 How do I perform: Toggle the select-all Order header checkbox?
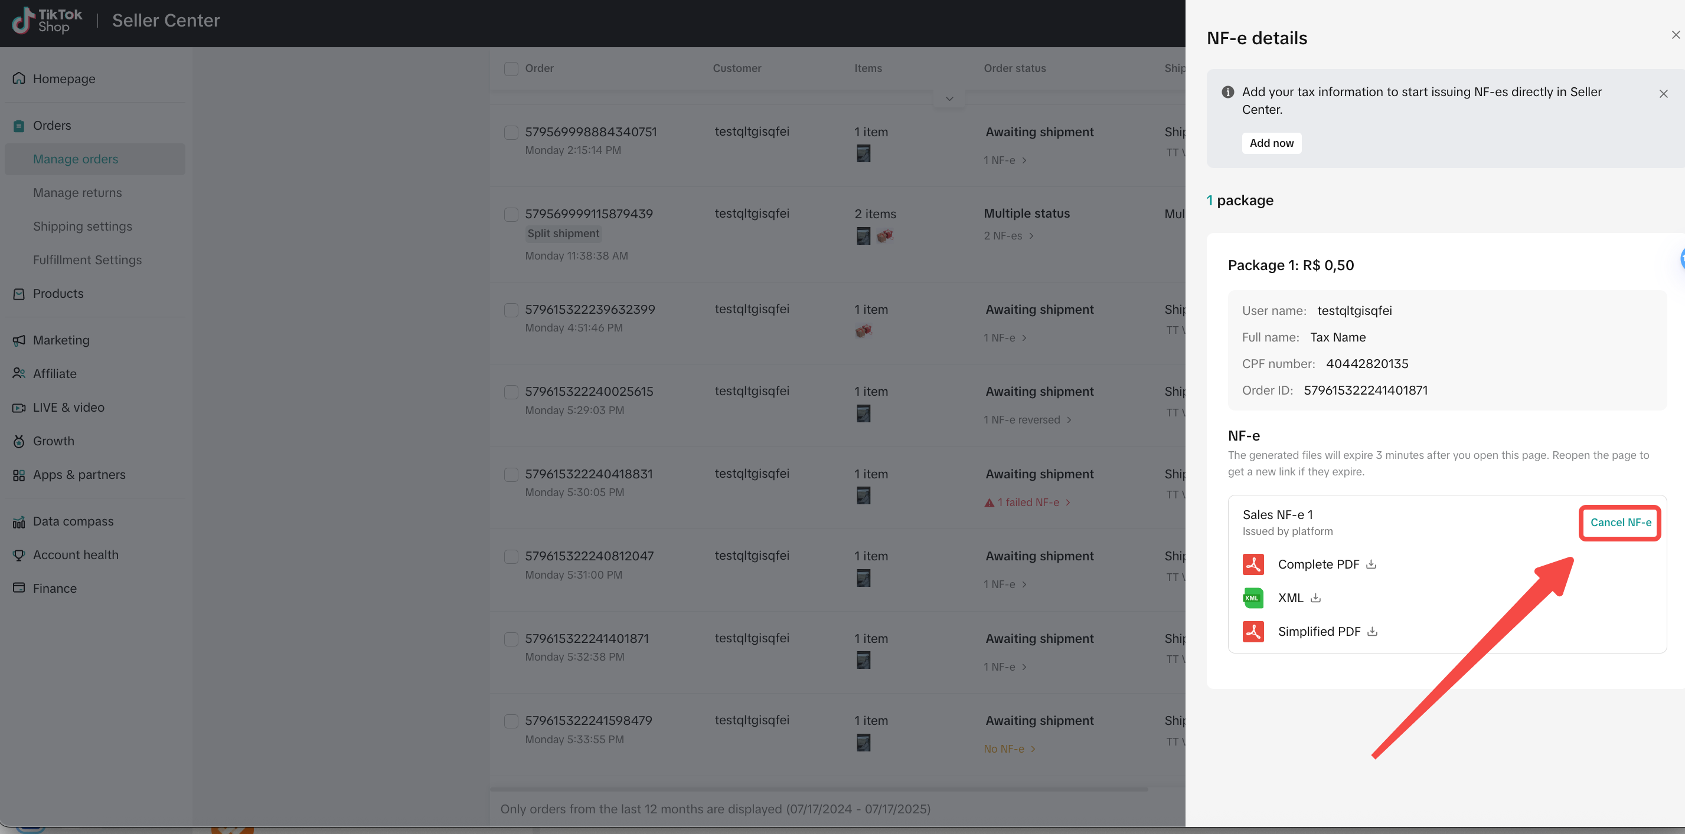(x=511, y=68)
